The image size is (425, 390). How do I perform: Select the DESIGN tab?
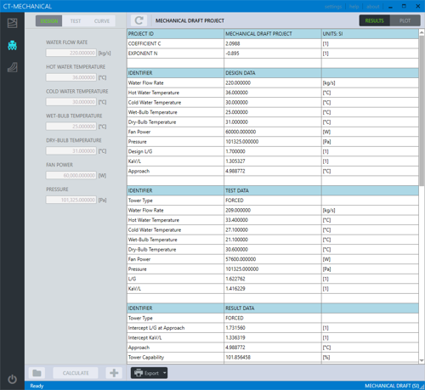coord(48,21)
